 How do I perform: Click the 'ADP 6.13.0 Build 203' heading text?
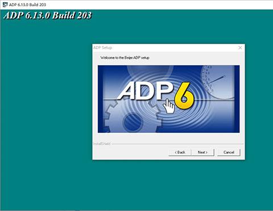tap(48, 15)
